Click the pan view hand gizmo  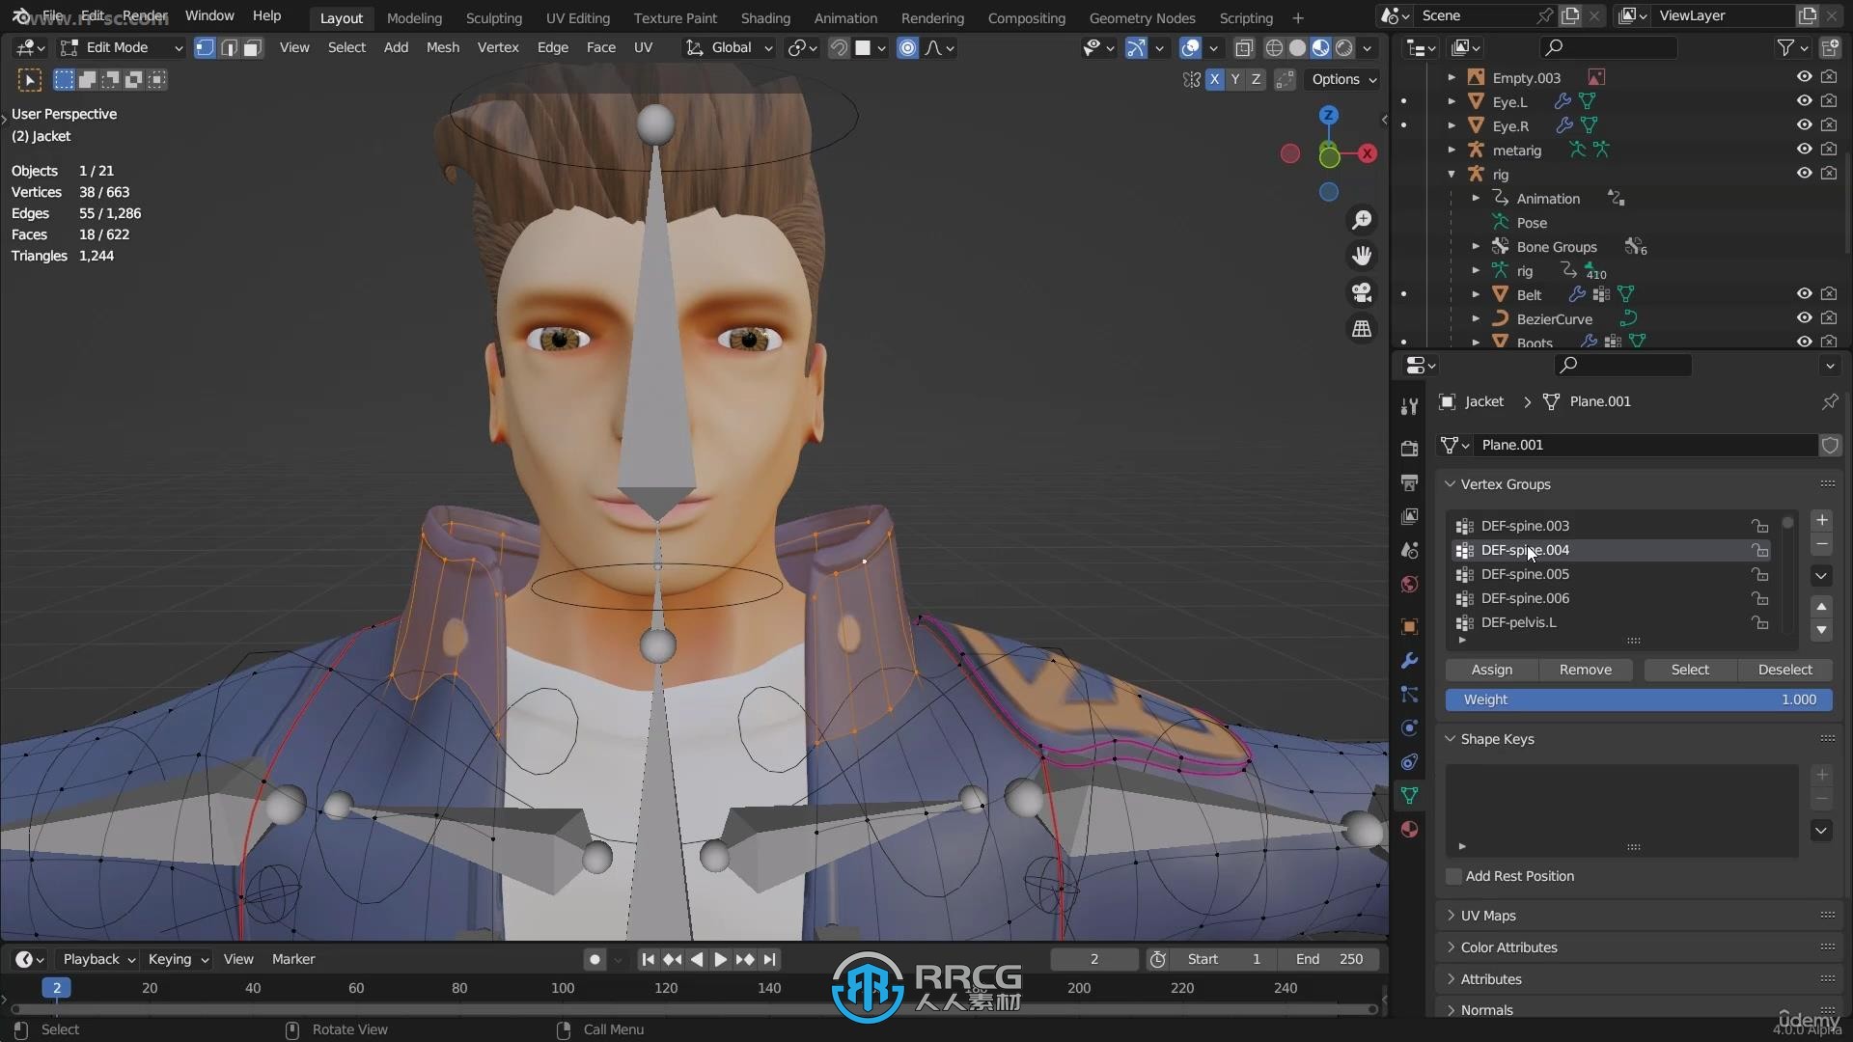1362,256
